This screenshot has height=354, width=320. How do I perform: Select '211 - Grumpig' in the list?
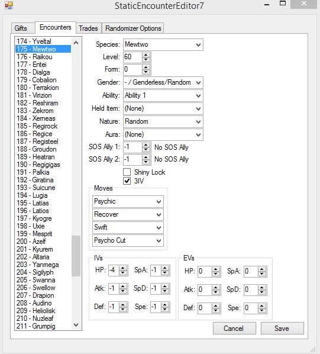(x=43, y=326)
